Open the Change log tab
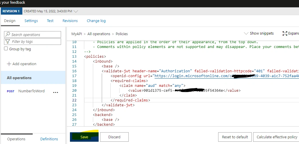 tap(96, 21)
